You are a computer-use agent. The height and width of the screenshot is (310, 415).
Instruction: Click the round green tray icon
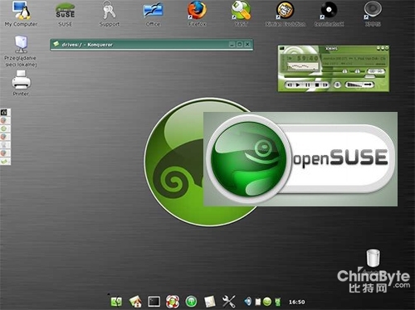pos(267,302)
